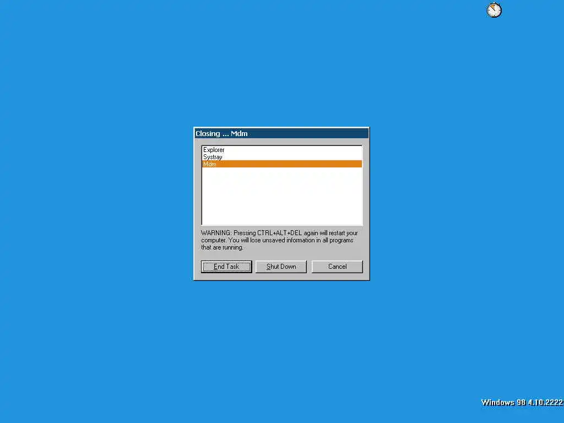Select the highlighted Mdm entry
The height and width of the screenshot is (423, 564).
(282, 164)
